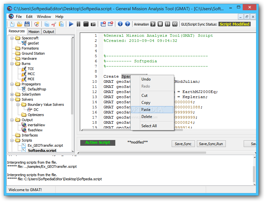Start a new mission via globe icon

coord(37,24)
